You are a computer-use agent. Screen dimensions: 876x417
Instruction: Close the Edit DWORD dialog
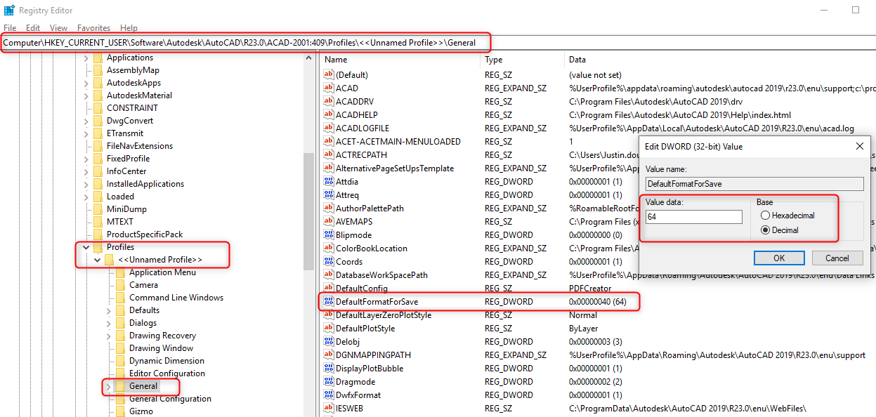click(859, 147)
